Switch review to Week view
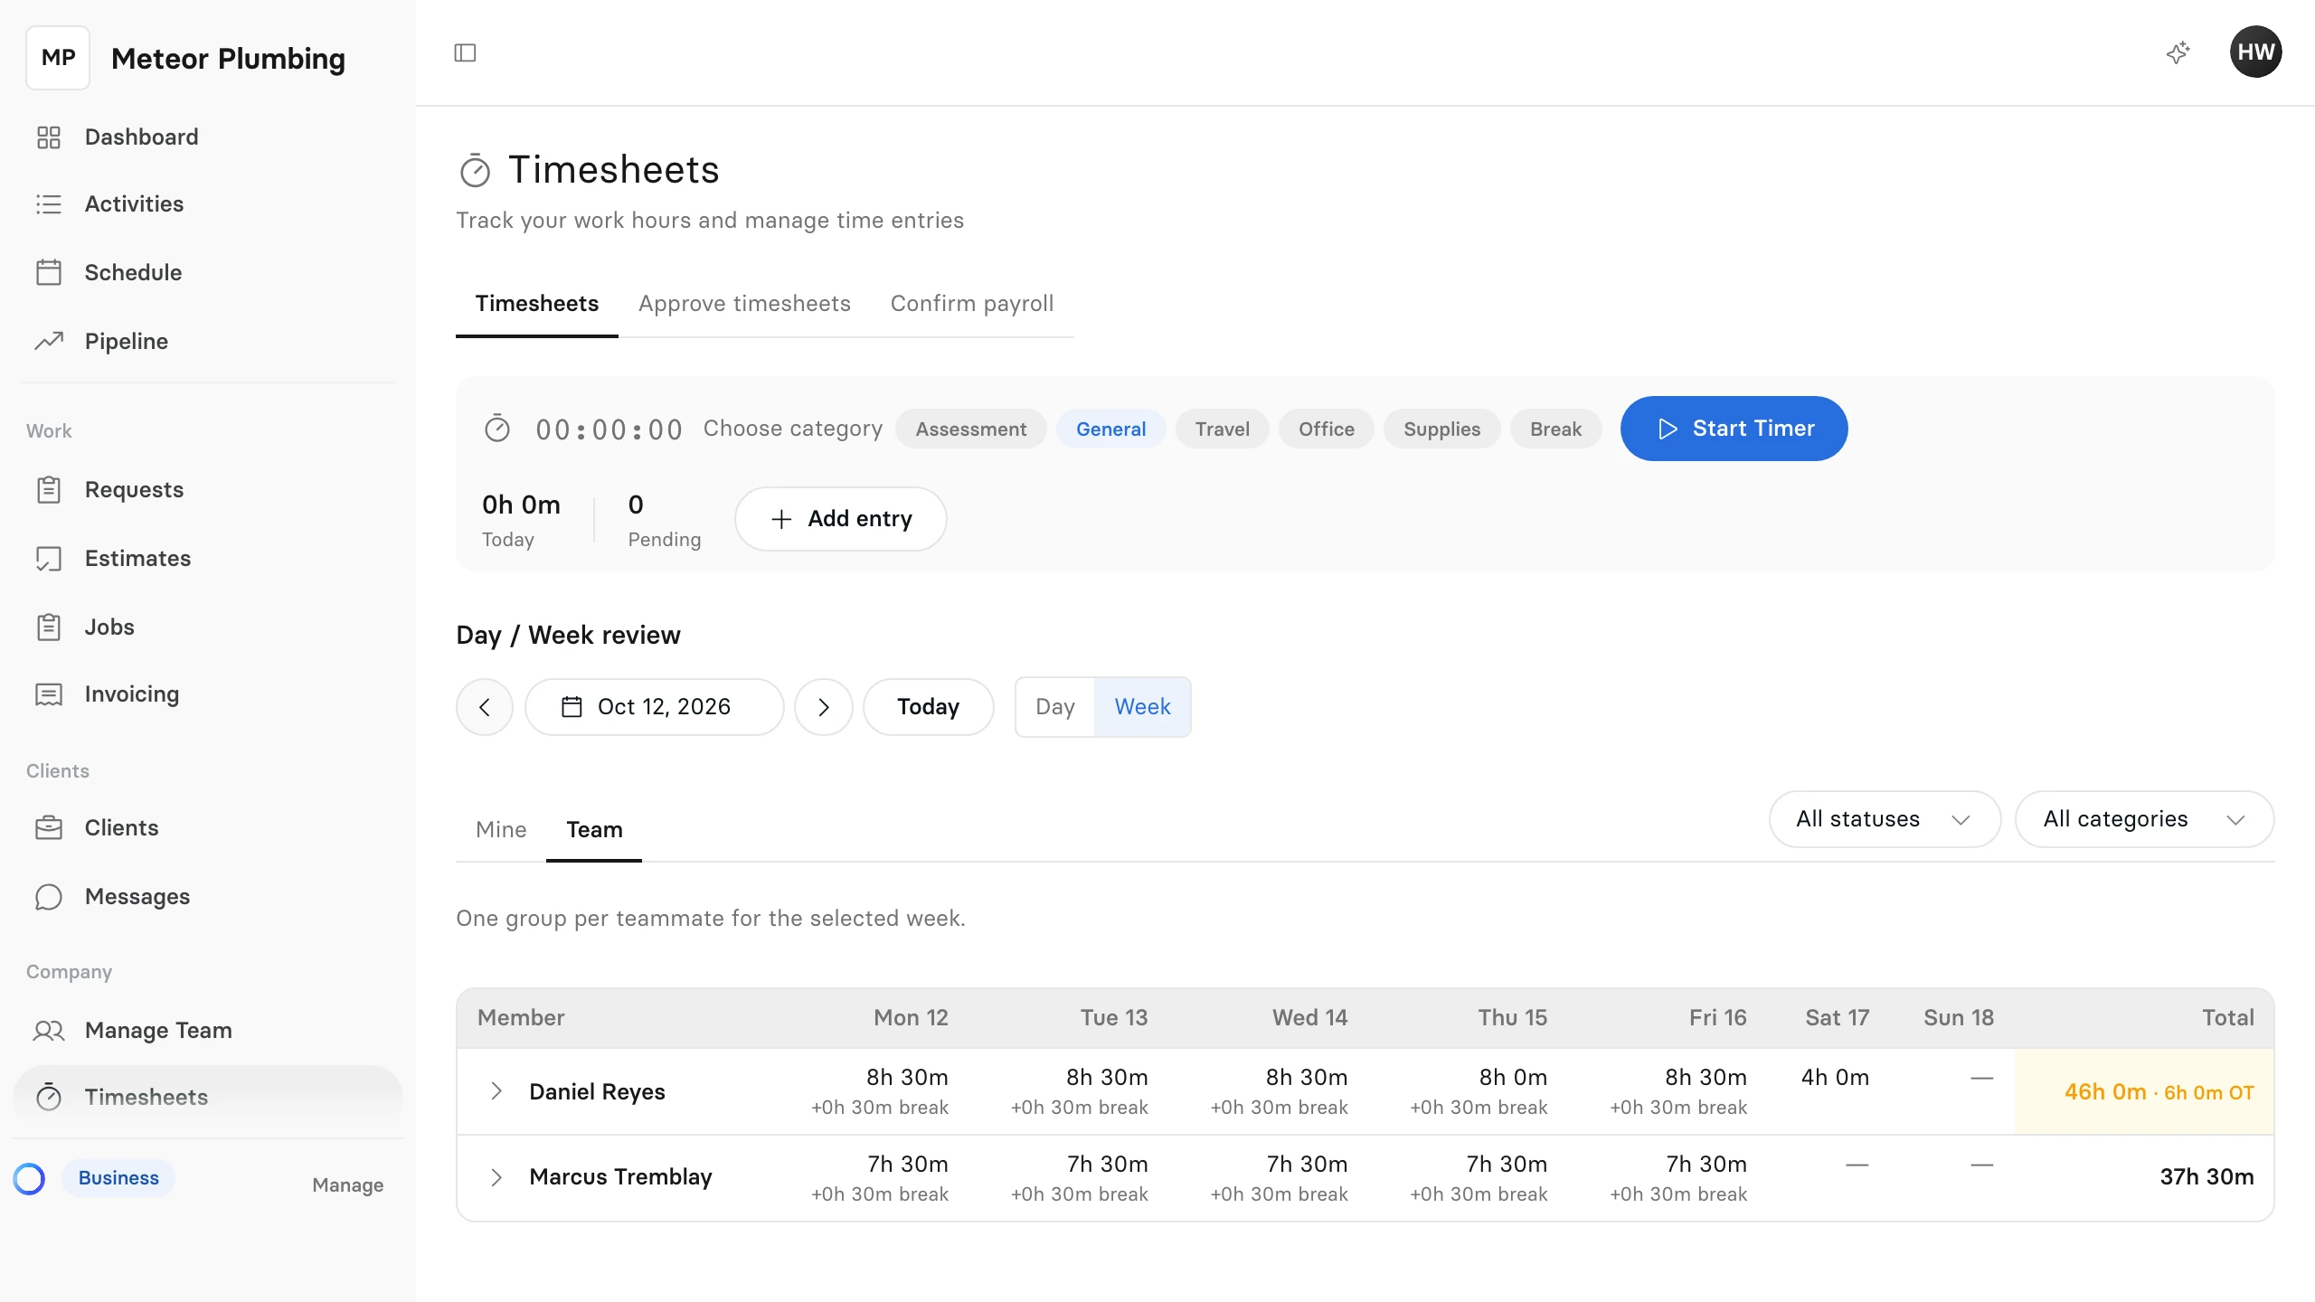The width and height of the screenshot is (2315, 1302). [1142, 707]
